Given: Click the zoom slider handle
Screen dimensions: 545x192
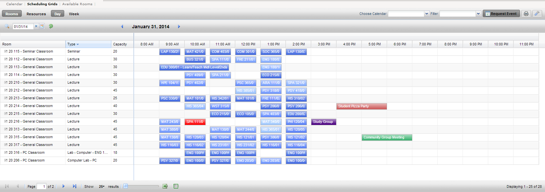Looking at the screenshot, I should pos(126,186).
